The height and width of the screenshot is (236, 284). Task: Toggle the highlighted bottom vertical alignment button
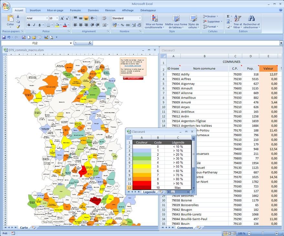pos(86,18)
